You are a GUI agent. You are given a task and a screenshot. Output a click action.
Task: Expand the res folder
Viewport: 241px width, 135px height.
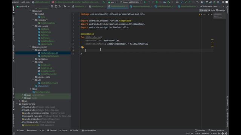coord(20,101)
